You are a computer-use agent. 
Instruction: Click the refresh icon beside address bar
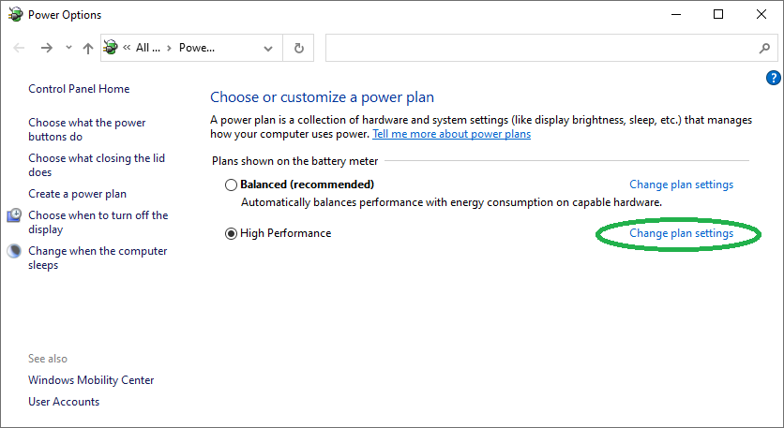298,48
